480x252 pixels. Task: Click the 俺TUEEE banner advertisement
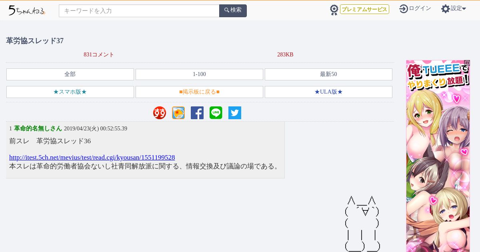click(438, 156)
